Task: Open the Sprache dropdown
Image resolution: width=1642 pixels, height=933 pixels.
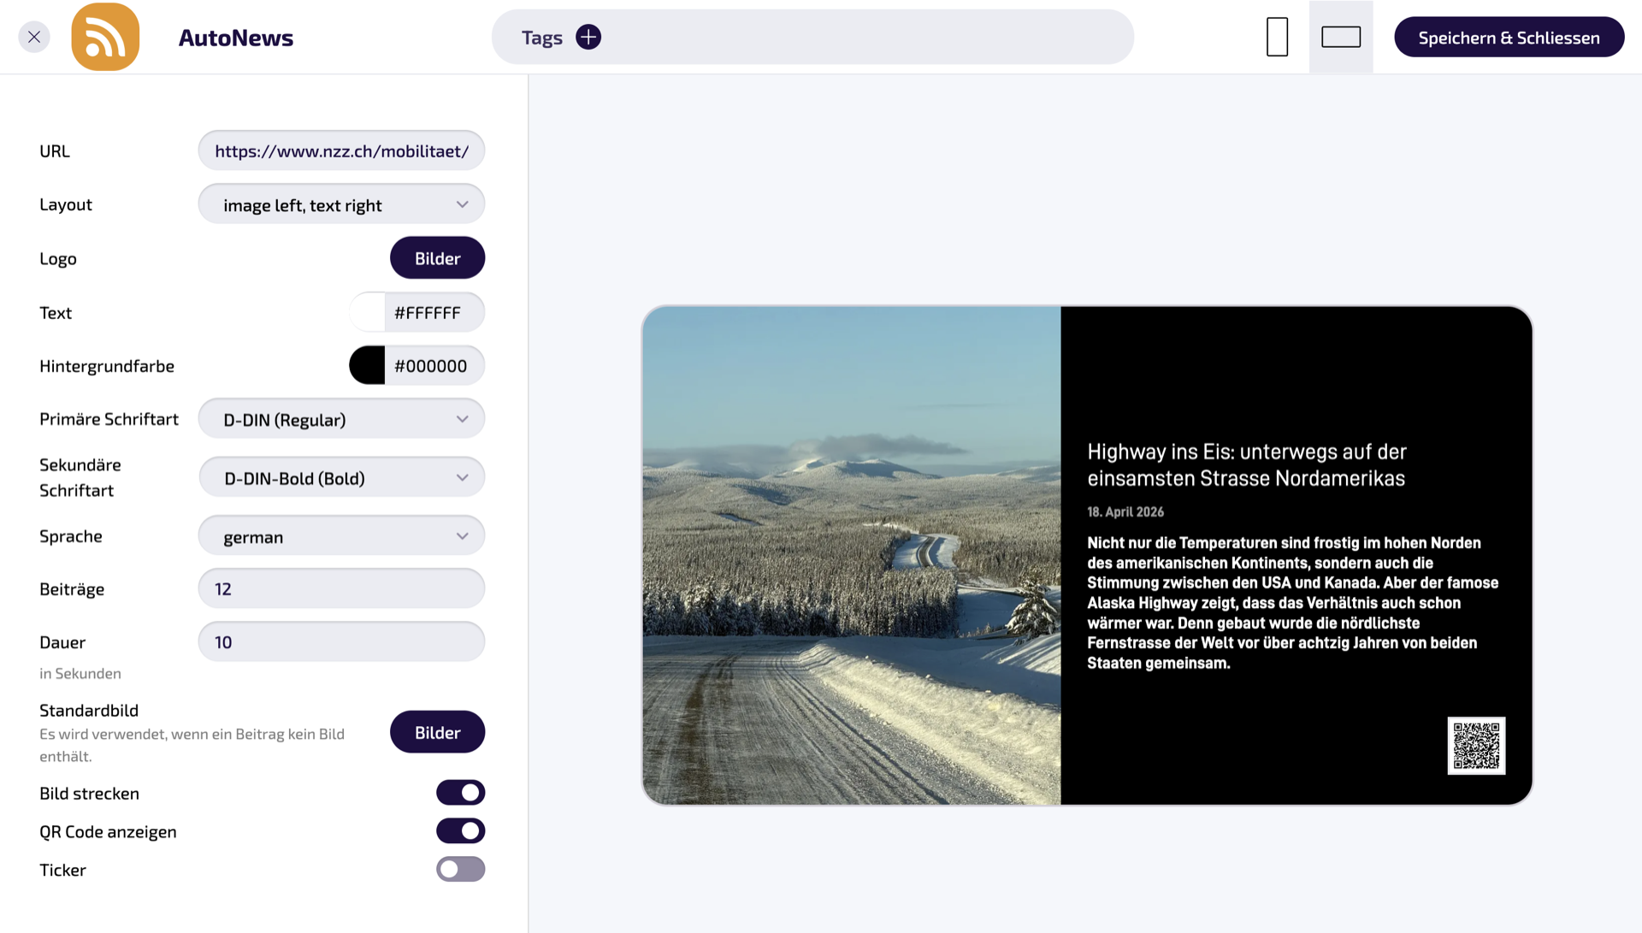Action: tap(341, 536)
